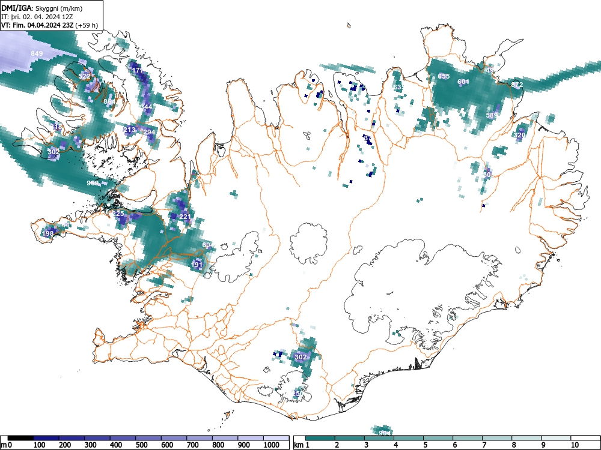The image size is (601, 450).
Task: Select the 400 legend tick label
Action: pos(116,445)
